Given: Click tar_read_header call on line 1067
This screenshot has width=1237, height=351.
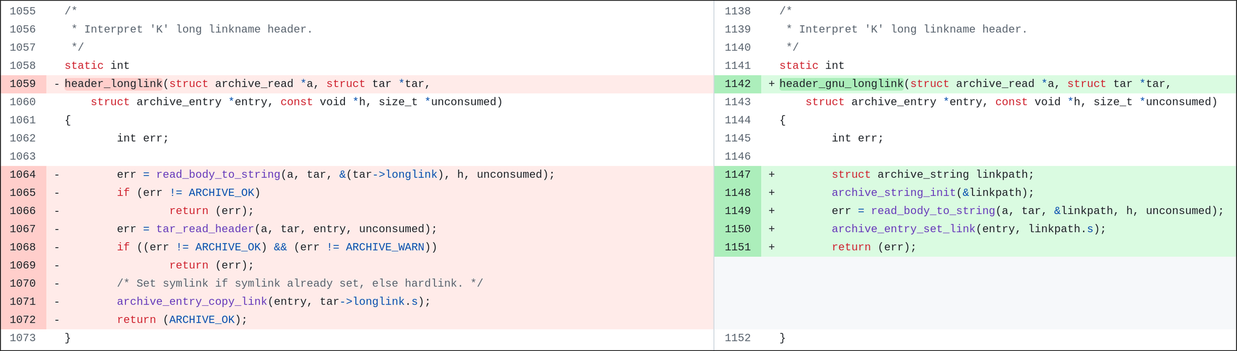Looking at the screenshot, I should click(x=205, y=229).
